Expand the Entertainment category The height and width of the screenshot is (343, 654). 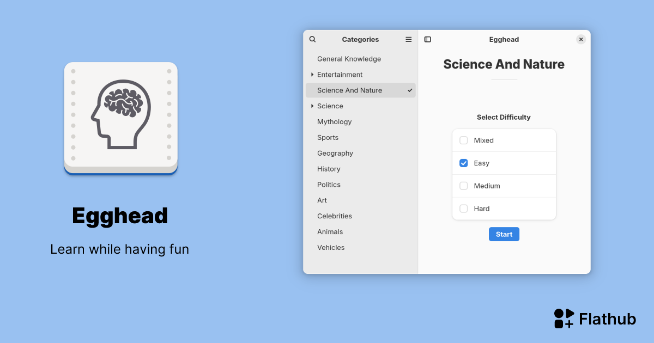click(311, 75)
